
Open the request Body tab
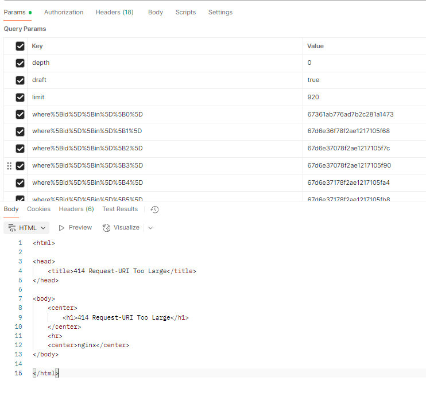(156, 12)
